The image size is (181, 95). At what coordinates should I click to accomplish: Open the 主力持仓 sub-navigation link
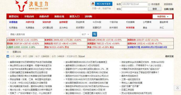coord(63,28)
